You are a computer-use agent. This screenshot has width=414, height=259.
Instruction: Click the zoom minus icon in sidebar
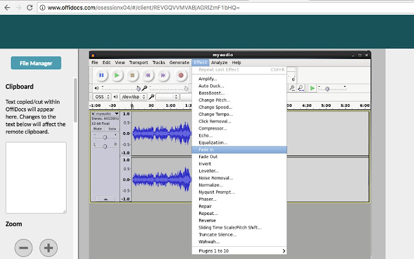23,247
